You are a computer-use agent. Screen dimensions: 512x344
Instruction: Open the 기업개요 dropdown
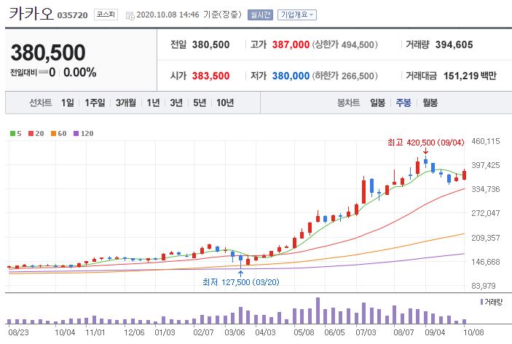[x=297, y=15]
